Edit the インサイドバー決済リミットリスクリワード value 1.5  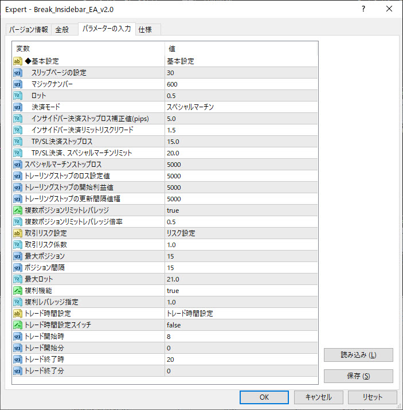(x=241, y=130)
